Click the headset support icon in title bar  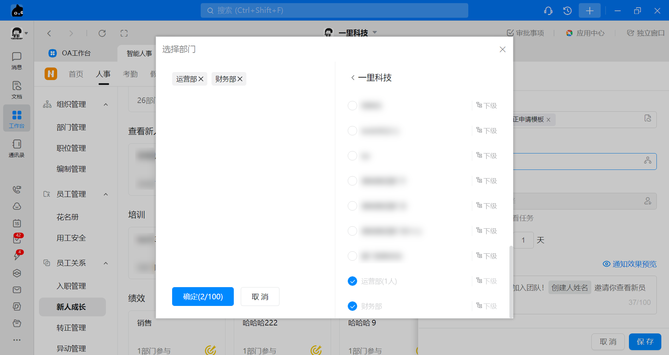(x=548, y=11)
